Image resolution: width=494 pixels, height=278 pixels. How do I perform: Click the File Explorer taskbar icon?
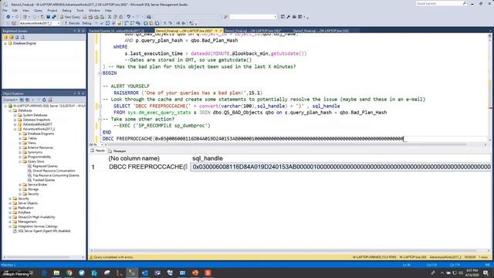coord(56,273)
